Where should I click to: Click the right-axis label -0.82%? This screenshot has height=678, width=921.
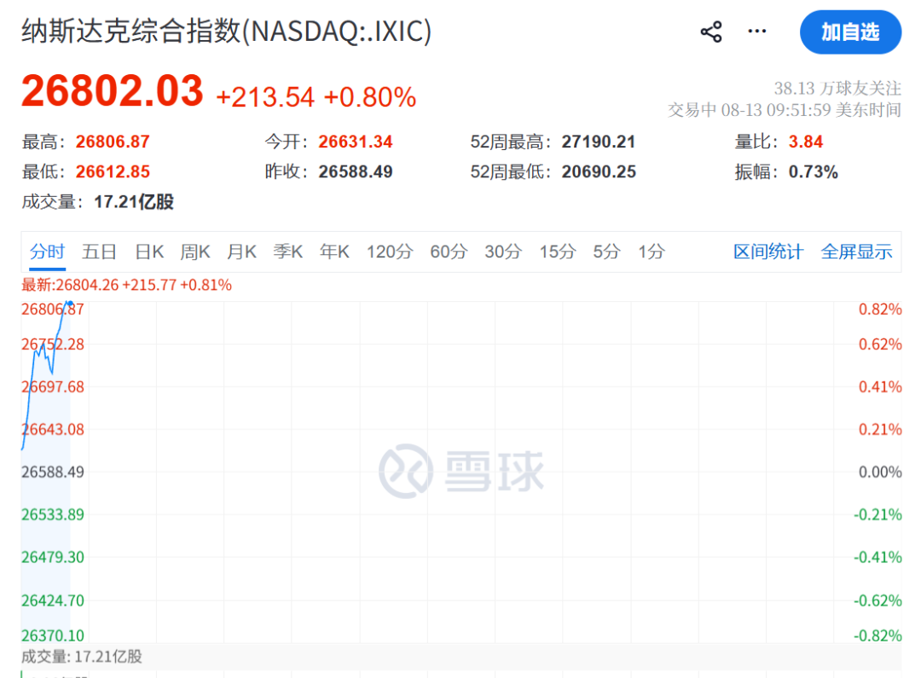[878, 635]
